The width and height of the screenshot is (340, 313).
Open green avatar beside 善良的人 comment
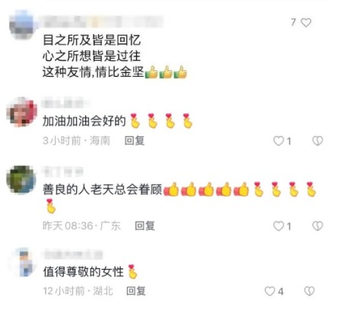pos(21,180)
